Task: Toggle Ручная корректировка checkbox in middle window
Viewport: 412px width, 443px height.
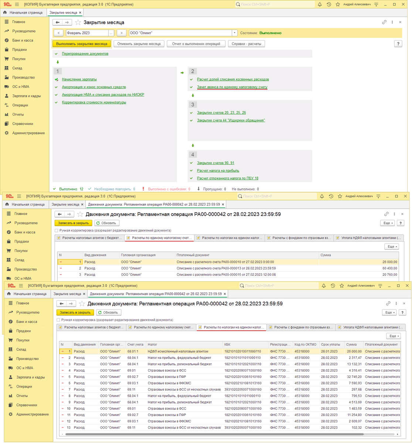Action: tap(57, 230)
